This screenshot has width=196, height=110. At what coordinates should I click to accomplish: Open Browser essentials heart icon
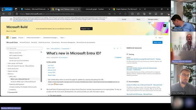point(150,14)
